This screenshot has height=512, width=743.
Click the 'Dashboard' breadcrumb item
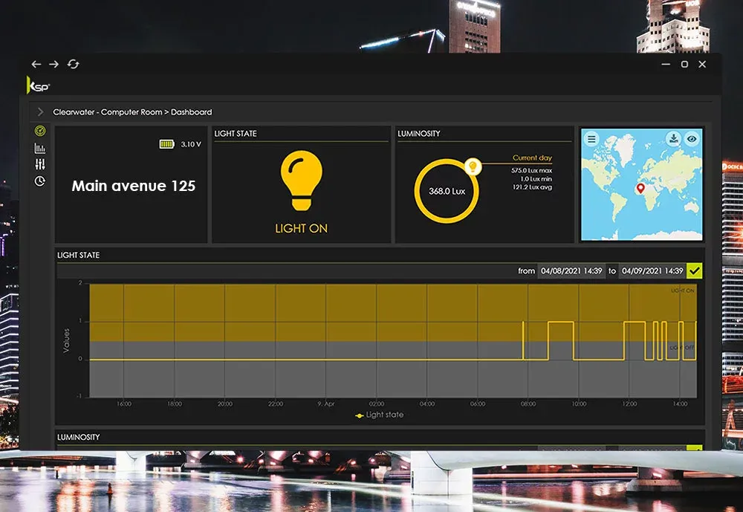tap(192, 112)
